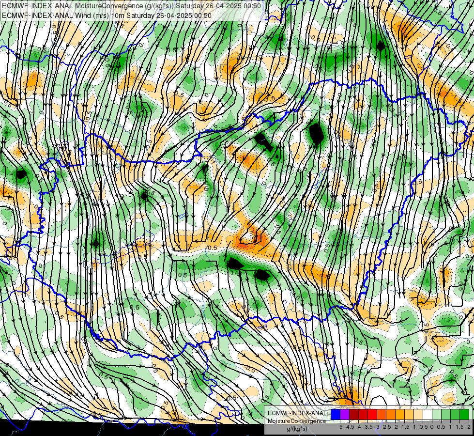Click the legend's 0 tick label
Image resolution: width=474 pixels, height=436 pixels.
(432, 427)
